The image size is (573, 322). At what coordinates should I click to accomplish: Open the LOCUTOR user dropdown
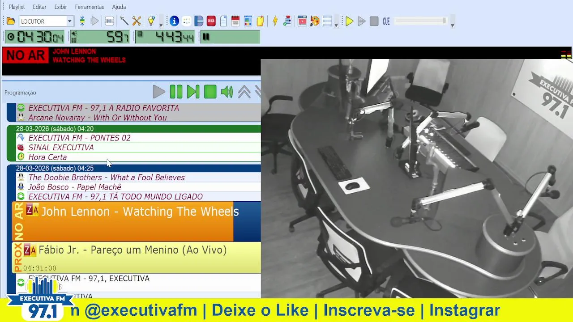coord(46,21)
